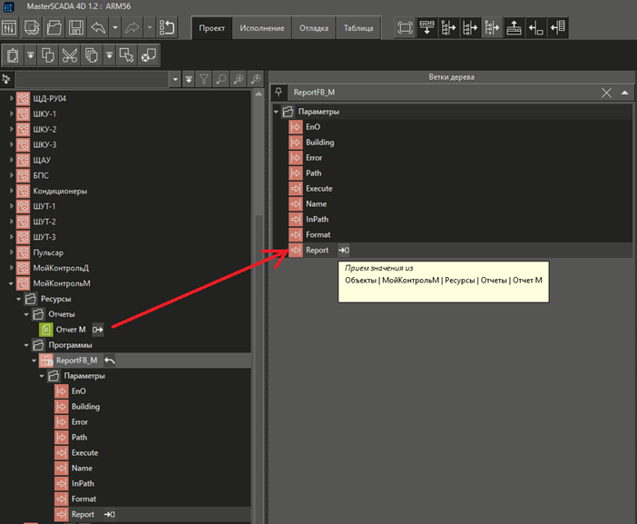This screenshot has width=637, height=524.
Task: Expand the Кондиционеры tree node
Action: tap(12, 191)
